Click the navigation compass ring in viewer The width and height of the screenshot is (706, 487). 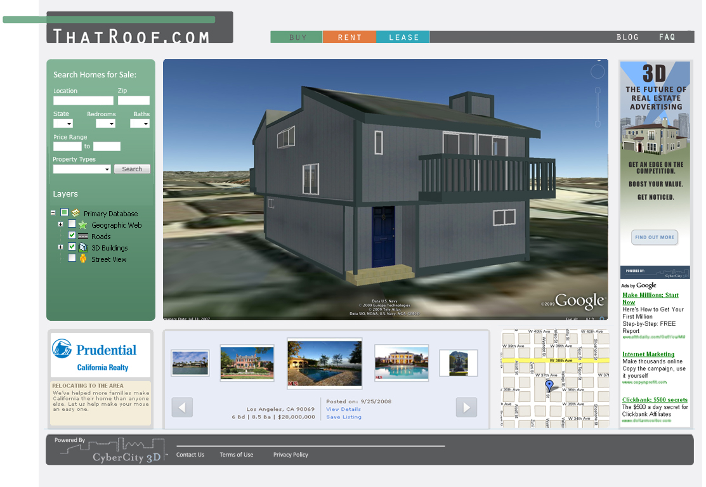(x=598, y=72)
